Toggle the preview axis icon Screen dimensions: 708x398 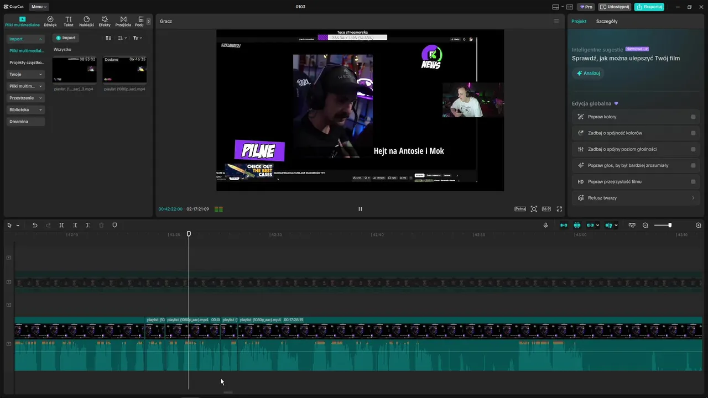pyautogui.click(x=609, y=225)
